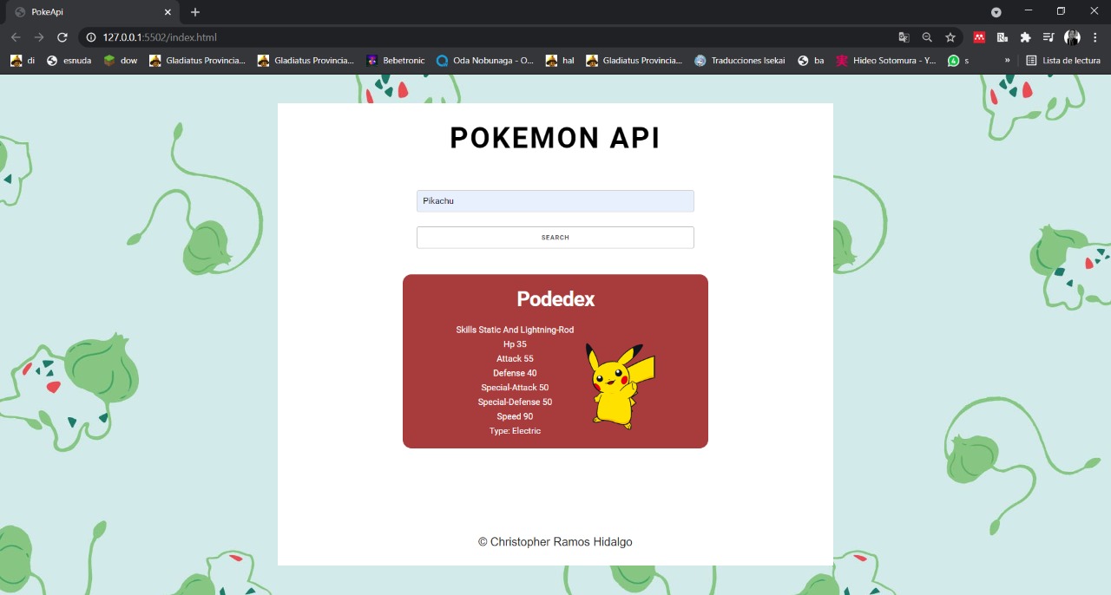View site information icon beside the URL
The image size is (1111, 595).
click(91, 37)
